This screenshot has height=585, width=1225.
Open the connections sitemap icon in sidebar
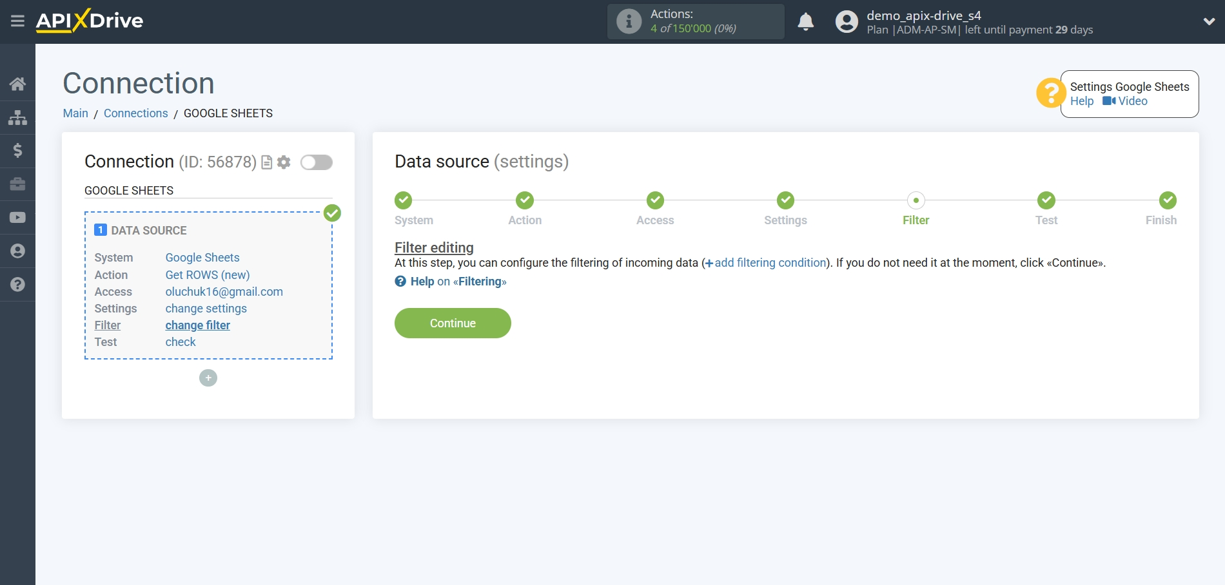[x=17, y=117]
